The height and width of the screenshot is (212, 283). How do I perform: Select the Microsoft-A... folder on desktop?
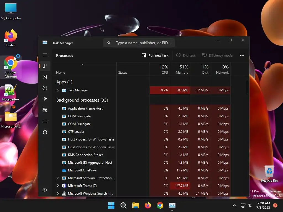pyautogui.click(x=11, y=119)
